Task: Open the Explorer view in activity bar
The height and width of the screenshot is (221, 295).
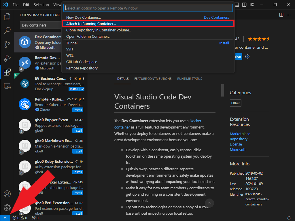Action: click(x=7, y=16)
